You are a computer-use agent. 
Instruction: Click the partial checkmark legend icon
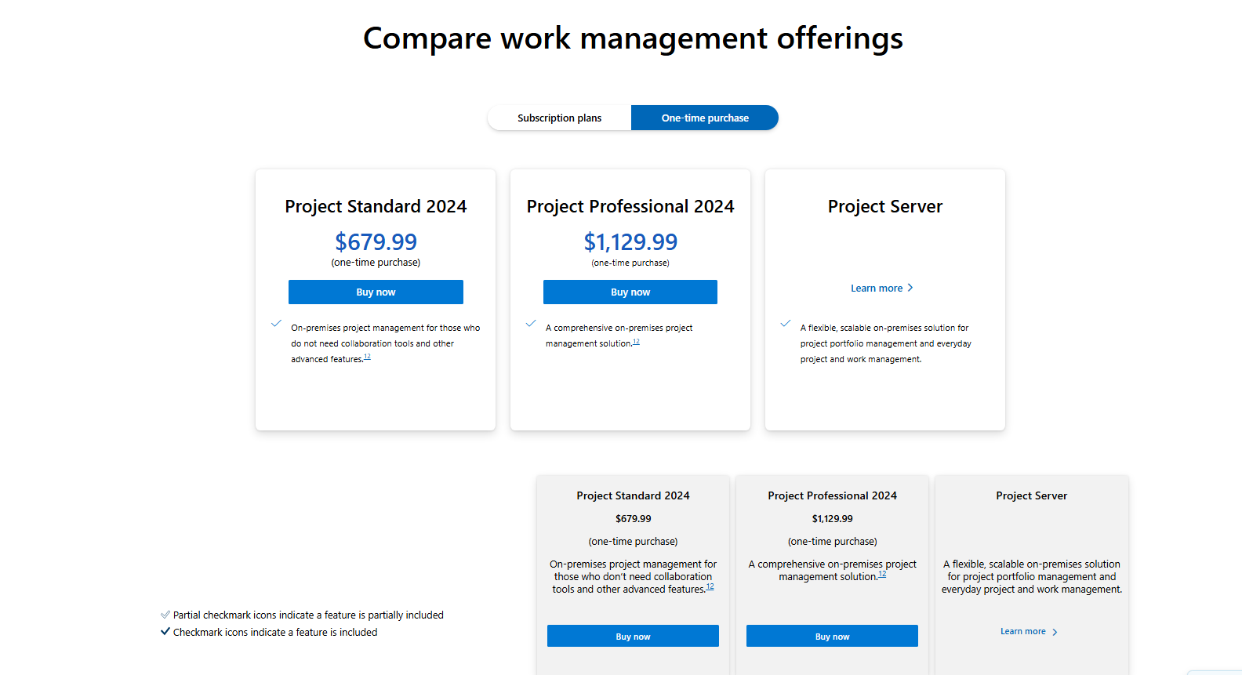click(165, 615)
